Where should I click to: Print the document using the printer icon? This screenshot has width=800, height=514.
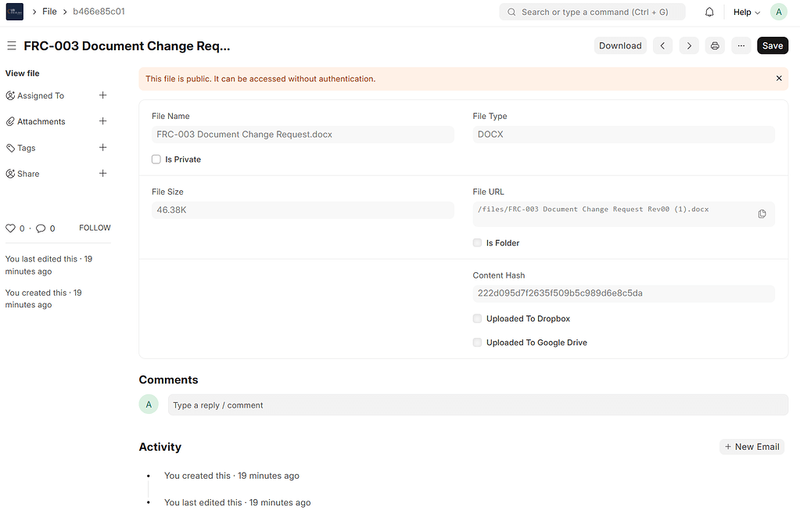pos(714,45)
